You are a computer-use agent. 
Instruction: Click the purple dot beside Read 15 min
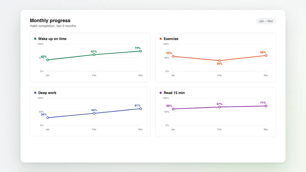[161, 93]
